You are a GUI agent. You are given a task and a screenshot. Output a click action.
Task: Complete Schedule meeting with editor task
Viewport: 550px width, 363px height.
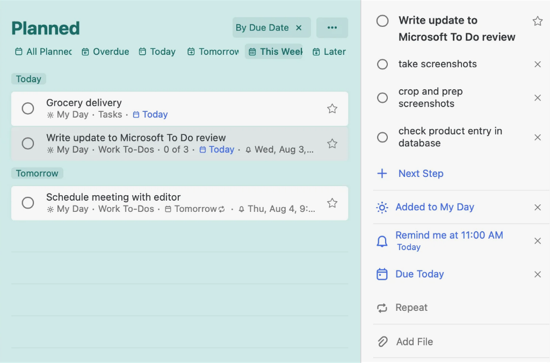(28, 203)
